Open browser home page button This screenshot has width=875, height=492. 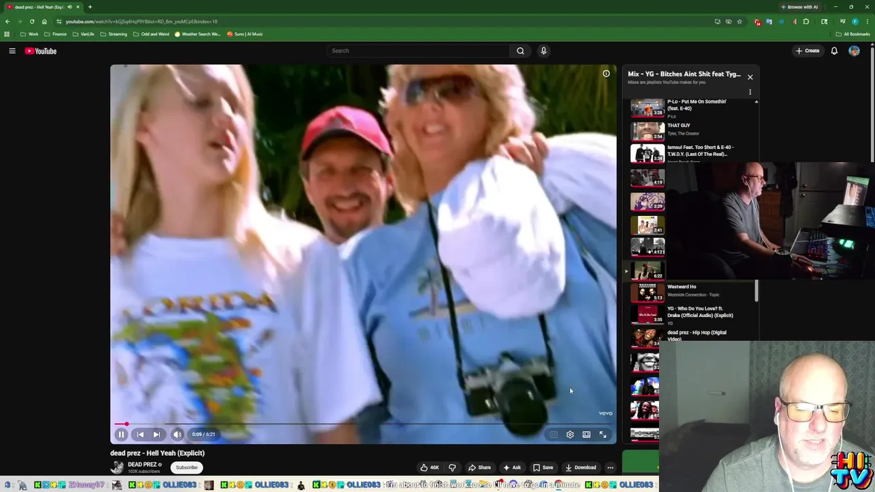click(44, 21)
